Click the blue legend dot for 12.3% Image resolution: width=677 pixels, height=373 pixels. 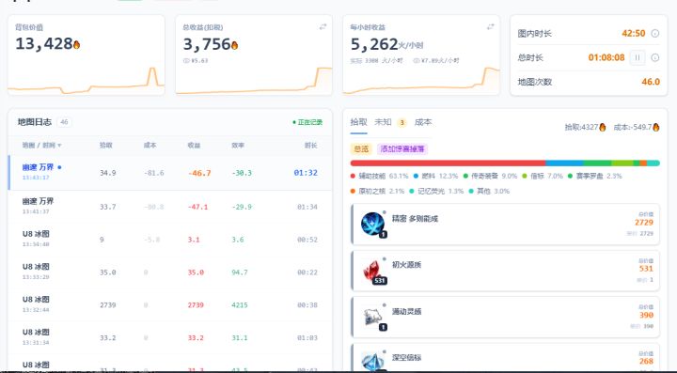pos(416,177)
